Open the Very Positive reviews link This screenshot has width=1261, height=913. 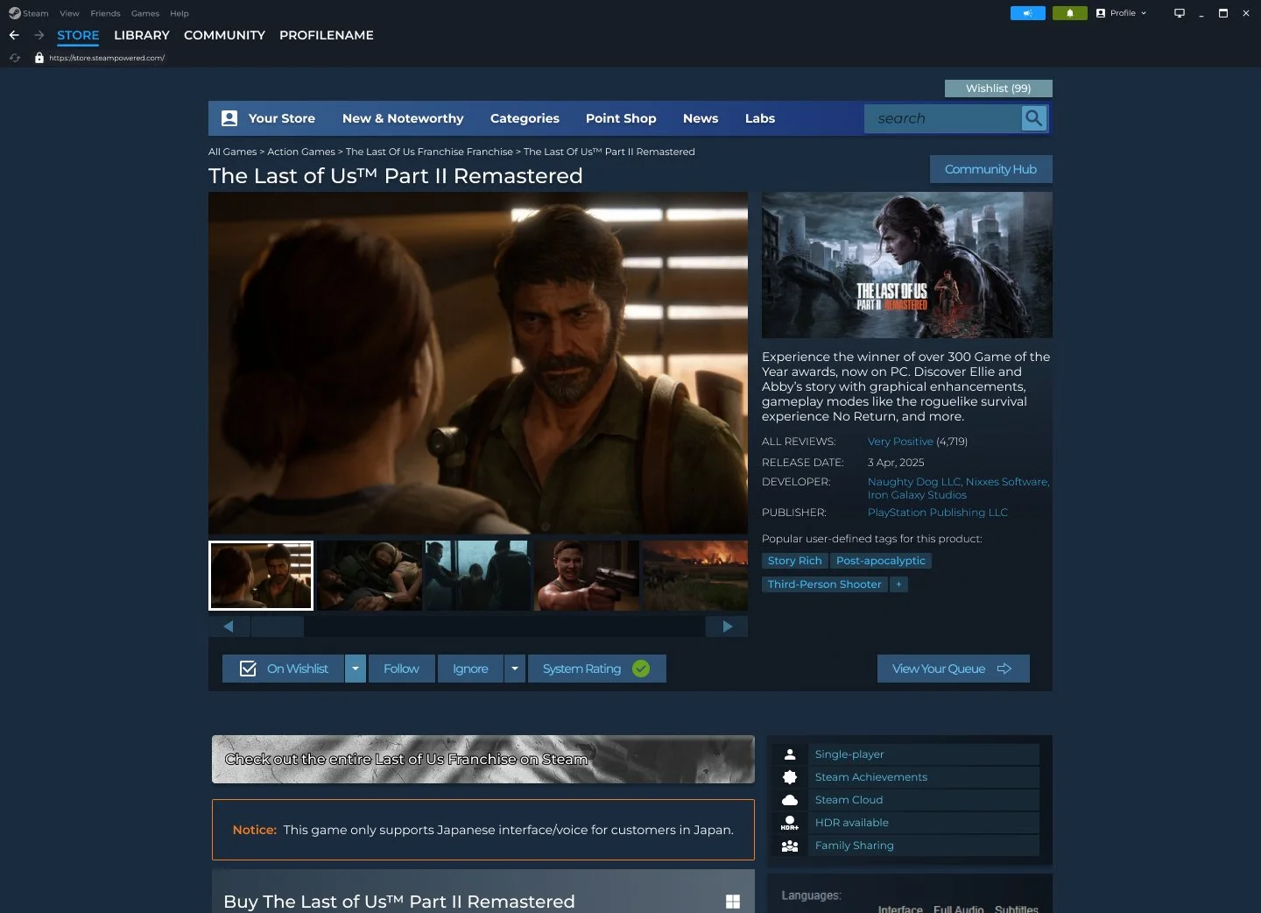[x=900, y=442]
